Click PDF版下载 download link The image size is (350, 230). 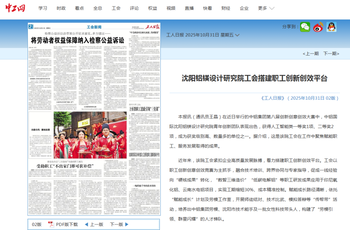(x=67, y=224)
